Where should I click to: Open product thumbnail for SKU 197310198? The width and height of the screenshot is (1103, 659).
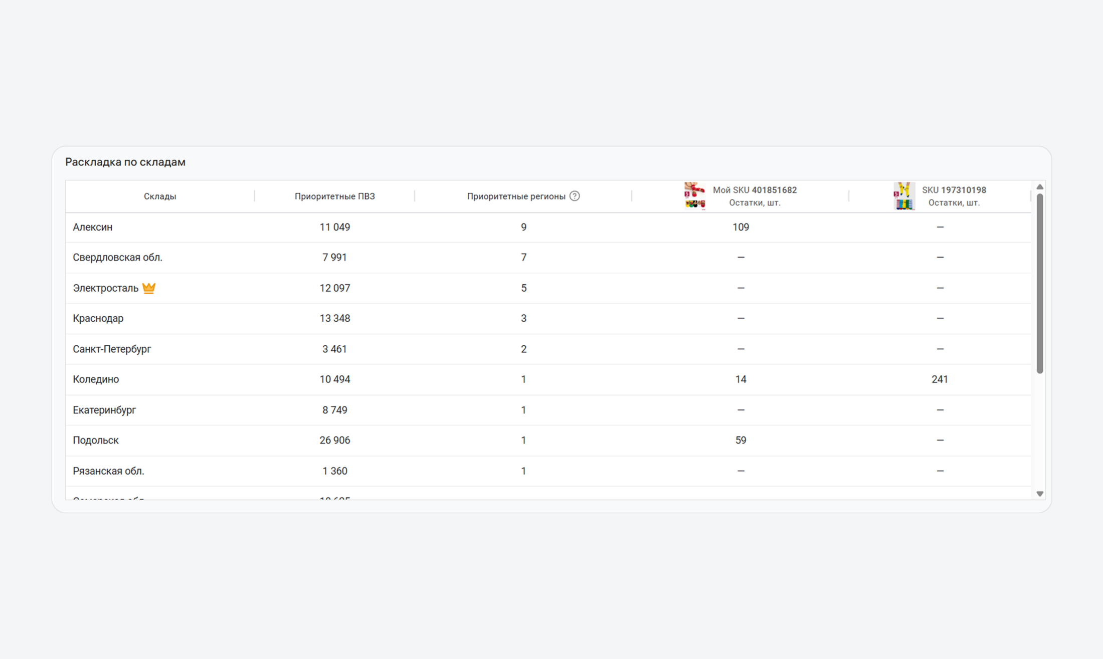[904, 196]
